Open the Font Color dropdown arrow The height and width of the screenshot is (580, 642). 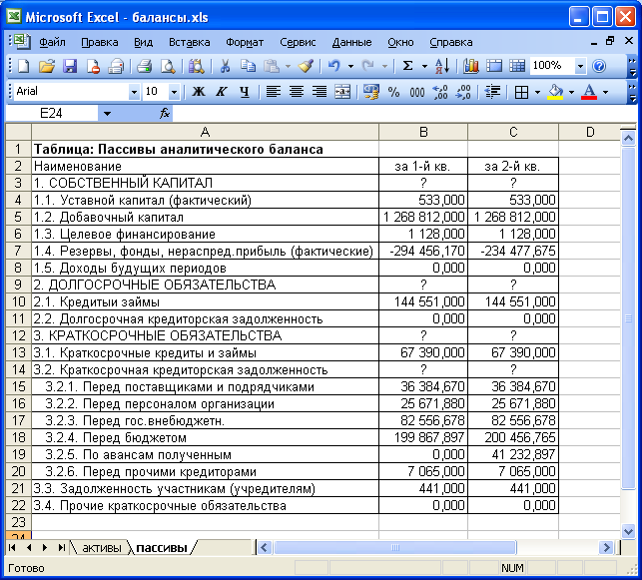[x=606, y=92]
